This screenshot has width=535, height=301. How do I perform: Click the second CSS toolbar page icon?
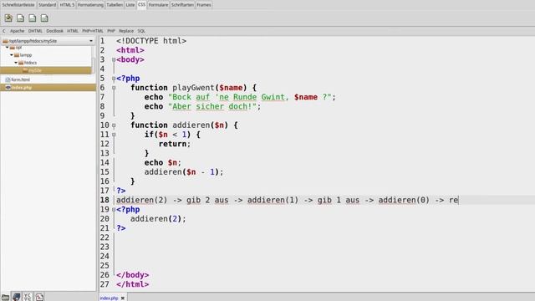coord(20,18)
